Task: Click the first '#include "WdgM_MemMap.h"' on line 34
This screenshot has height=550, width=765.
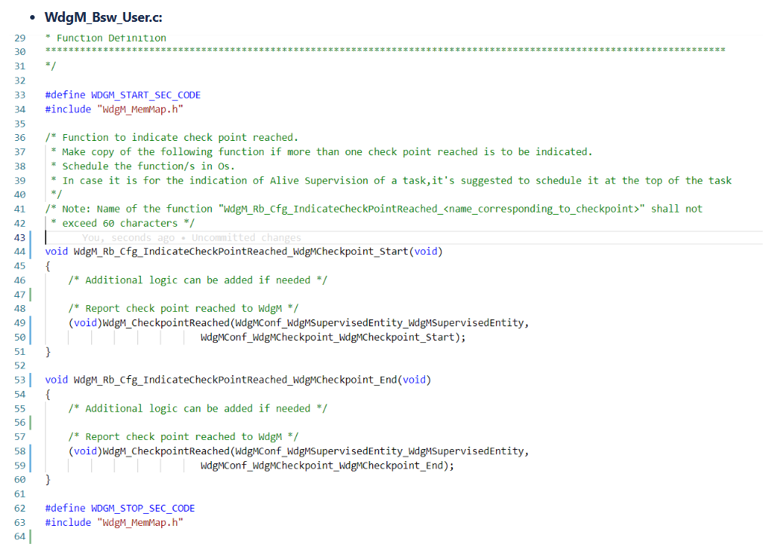Action: point(114,109)
